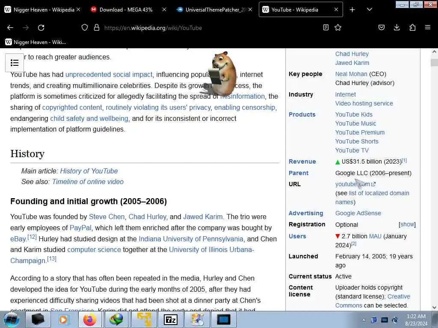Open the media player taskbar icon
This screenshot has height=328, width=438.
pos(64,319)
